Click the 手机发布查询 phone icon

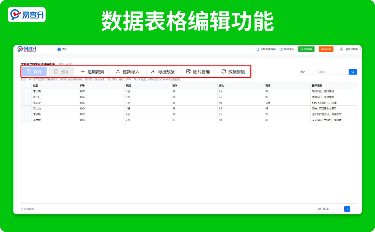(x=258, y=49)
